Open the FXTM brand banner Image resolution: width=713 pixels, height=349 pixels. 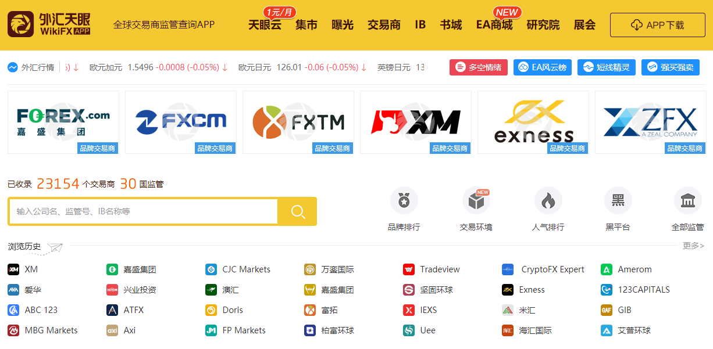point(298,122)
